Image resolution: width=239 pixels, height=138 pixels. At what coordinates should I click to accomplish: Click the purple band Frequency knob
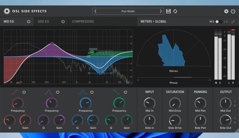[52, 103]
